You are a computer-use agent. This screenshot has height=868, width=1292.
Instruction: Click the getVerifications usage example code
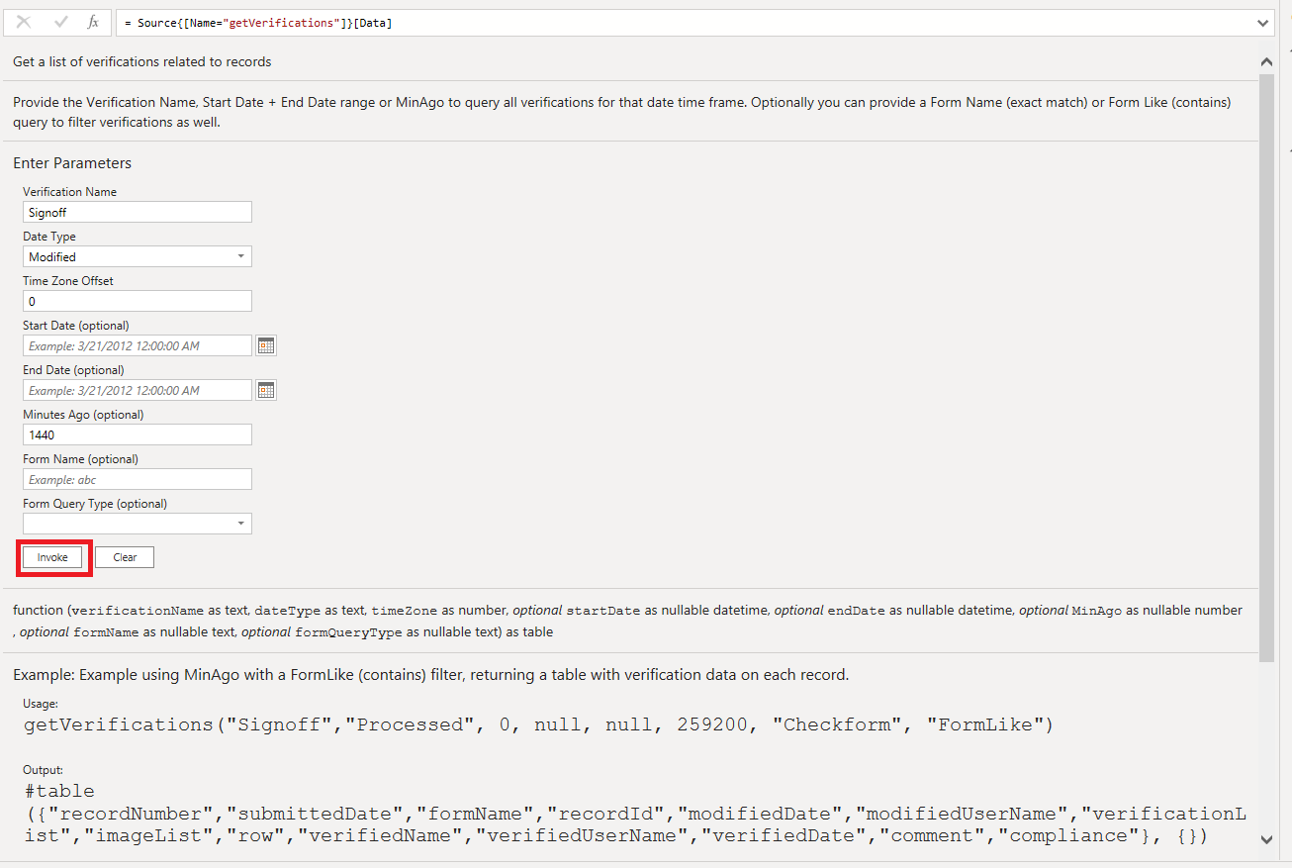(538, 724)
